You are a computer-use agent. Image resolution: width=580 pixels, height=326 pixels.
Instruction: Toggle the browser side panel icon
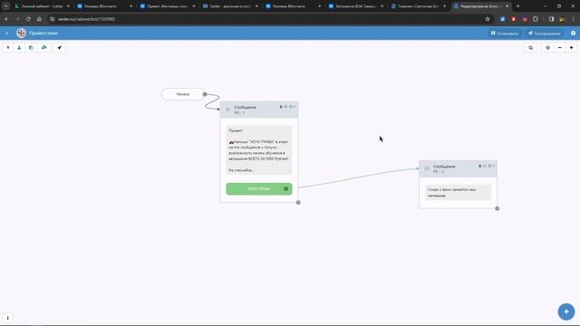(x=551, y=19)
